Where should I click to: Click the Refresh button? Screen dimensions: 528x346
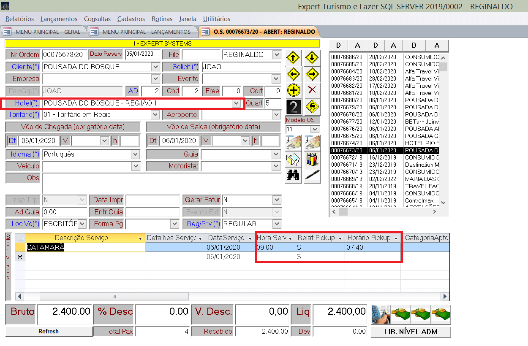(49, 331)
